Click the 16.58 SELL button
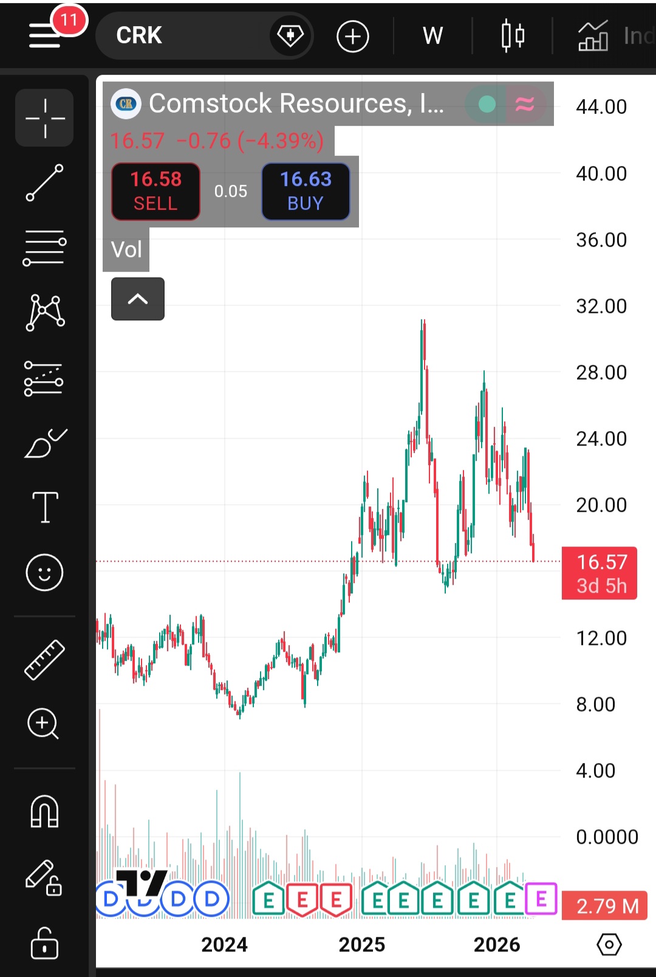This screenshot has height=977, width=656. click(x=156, y=192)
